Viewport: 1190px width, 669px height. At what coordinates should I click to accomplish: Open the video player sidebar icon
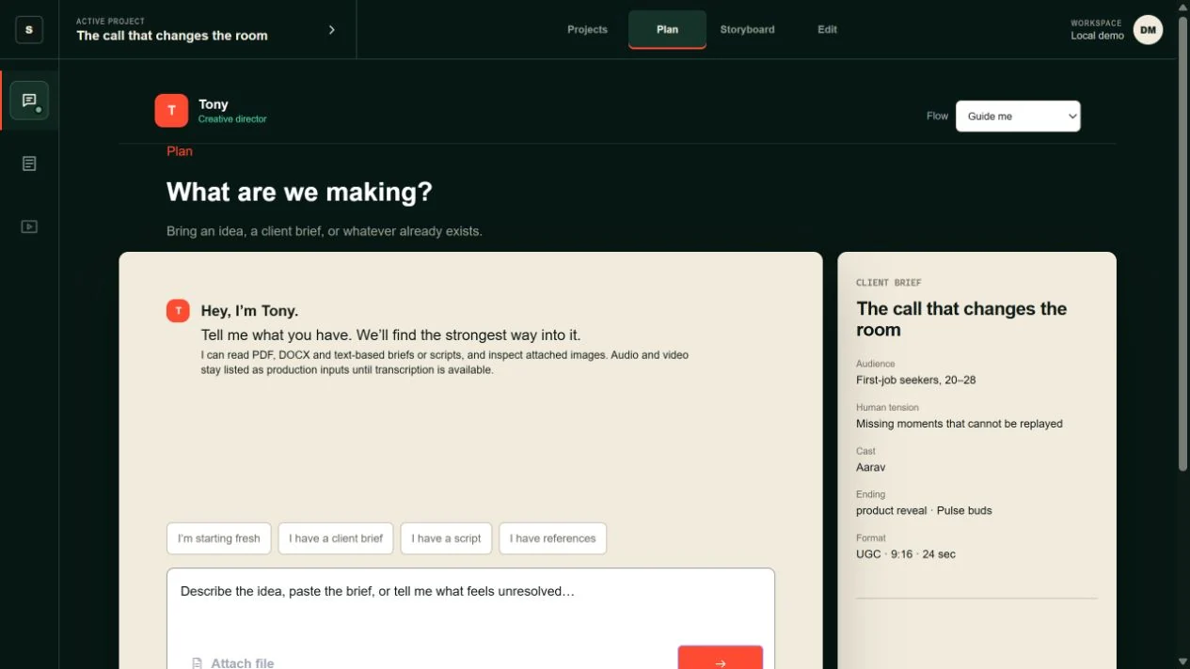pyautogui.click(x=29, y=226)
